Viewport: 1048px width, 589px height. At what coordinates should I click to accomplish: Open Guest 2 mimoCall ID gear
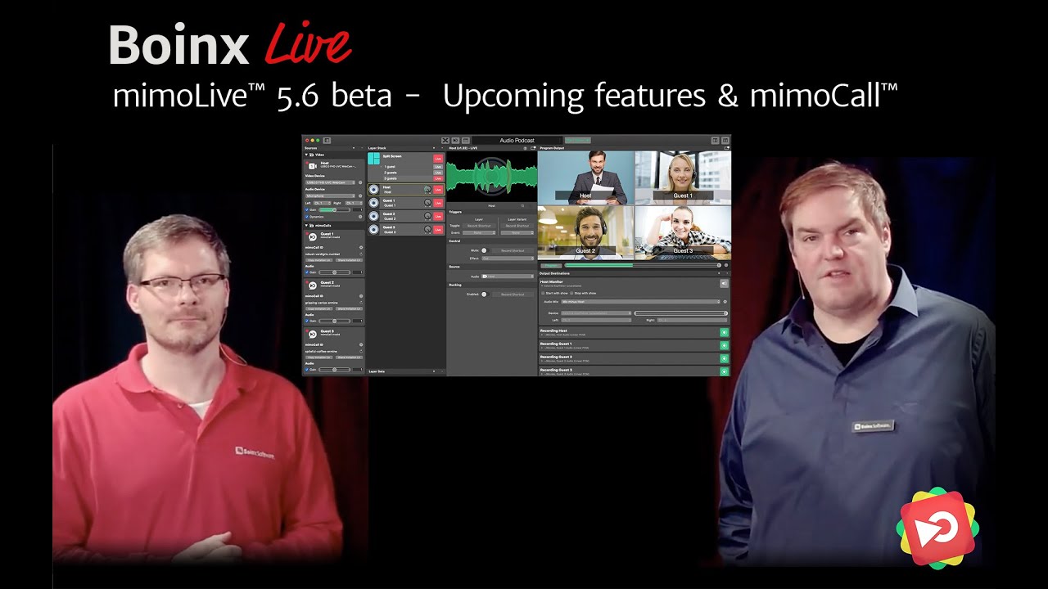click(x=361, y=296)
